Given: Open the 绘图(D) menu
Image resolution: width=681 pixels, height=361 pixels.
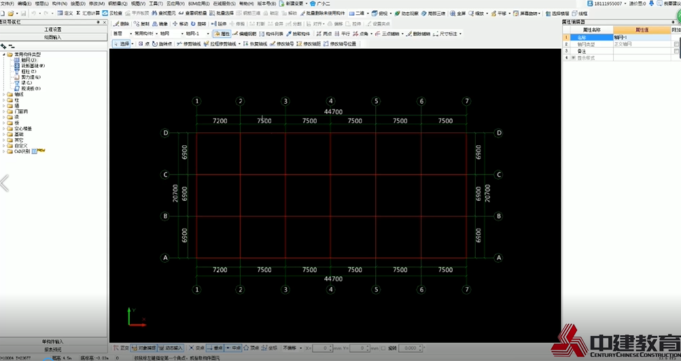Looking at the screenshot, I should pyautogui.click(x=78, y=3).
